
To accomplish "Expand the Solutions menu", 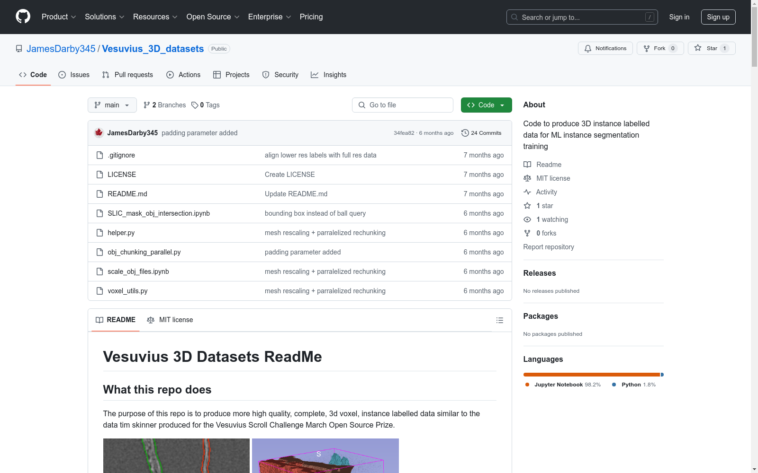I will (x=105, y=17).
